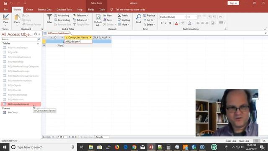This screenshot has width=268, height=151.
Task: Open the Select dropdown in the Find group
Action: [x=149, y=25]
